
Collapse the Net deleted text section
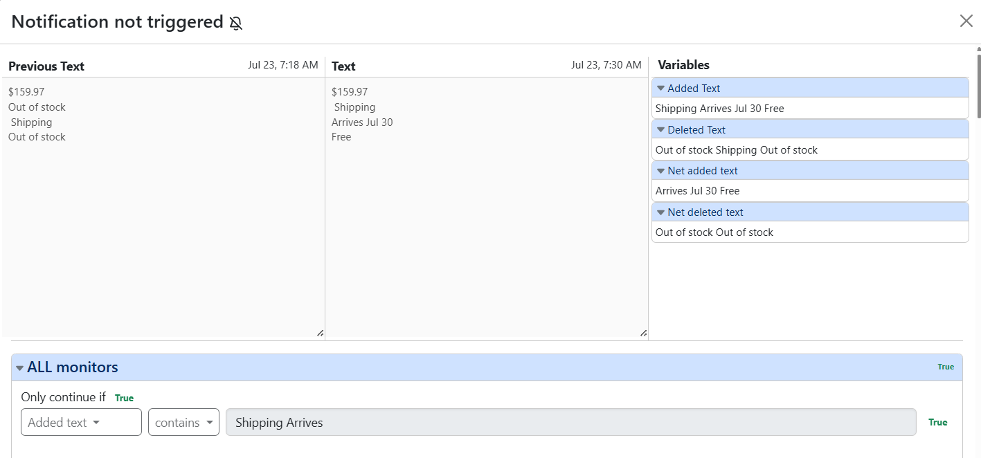pyautogui.click(x=810, y=212)
